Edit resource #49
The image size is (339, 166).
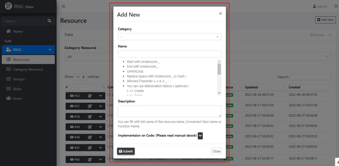click(x=90, y=127)
